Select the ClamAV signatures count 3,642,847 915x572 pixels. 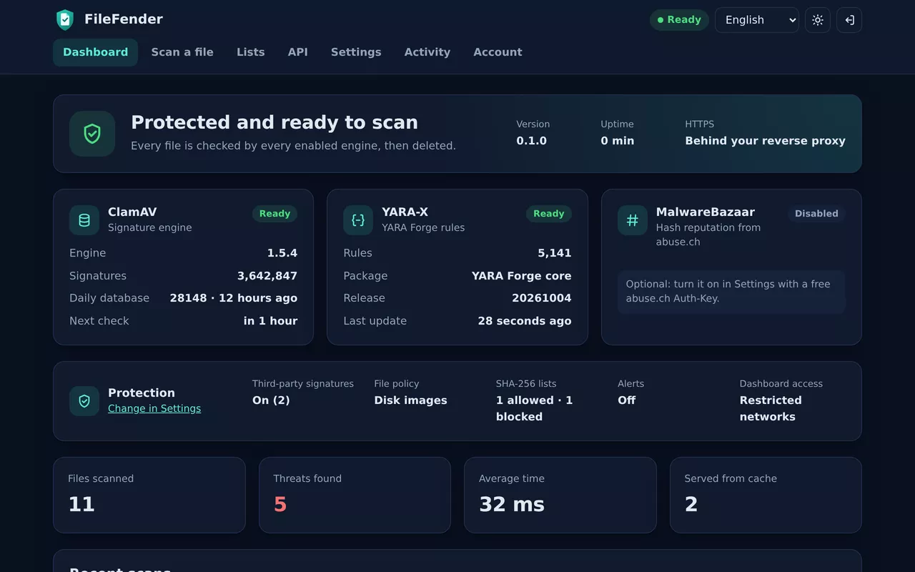click(267, 276)
